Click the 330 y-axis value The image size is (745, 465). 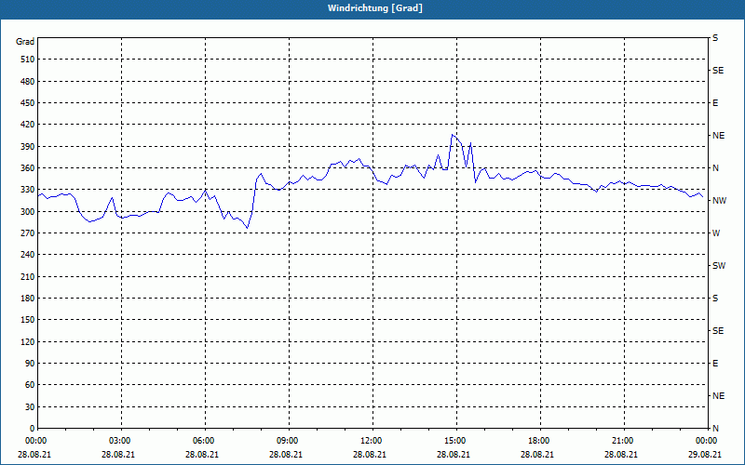[x=28, y=190]
